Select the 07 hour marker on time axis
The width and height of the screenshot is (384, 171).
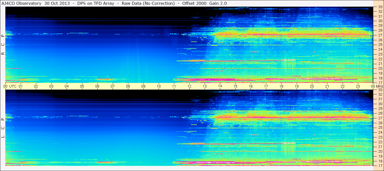(113, 87)
